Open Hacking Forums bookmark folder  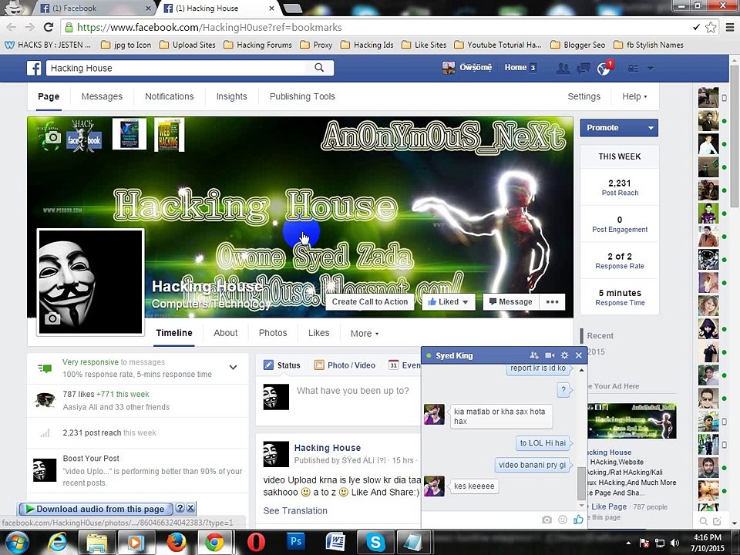[257, 45]
